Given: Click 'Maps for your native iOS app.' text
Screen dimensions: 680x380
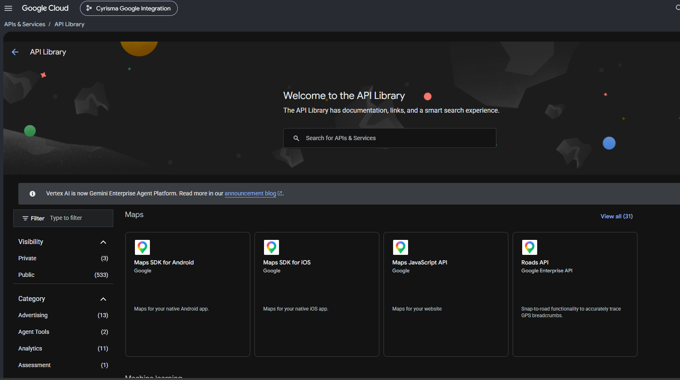Looking at the screenshot, I should 296,309.
